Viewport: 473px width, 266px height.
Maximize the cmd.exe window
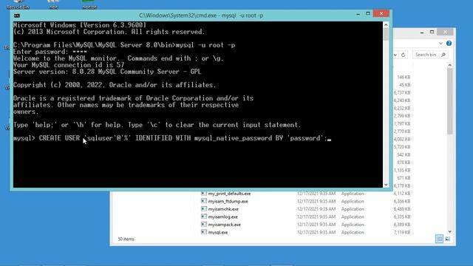click(x=368, y=13)
